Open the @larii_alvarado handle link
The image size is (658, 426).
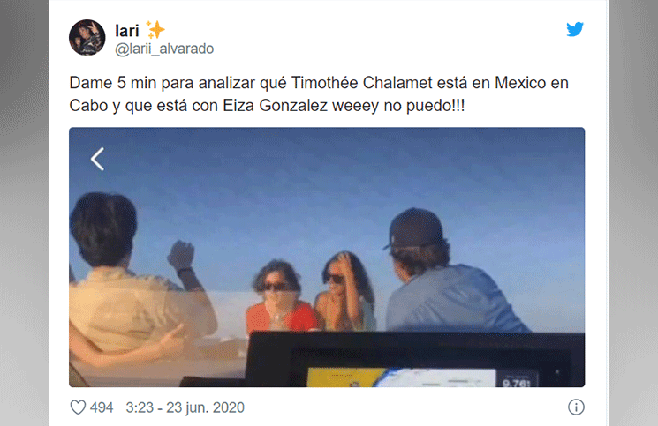[164, 49]
